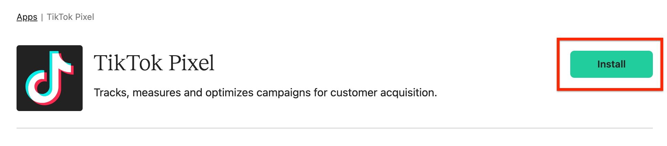Screen dimensions: 667x146
Task: Open the Apps breadcrumb link
Action: 27,17
